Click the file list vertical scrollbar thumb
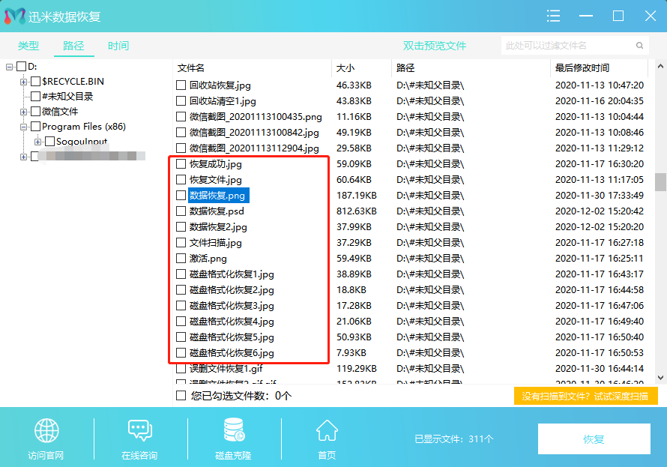Image resolution: width=667 pixels, height=467 pixels. 660,182
